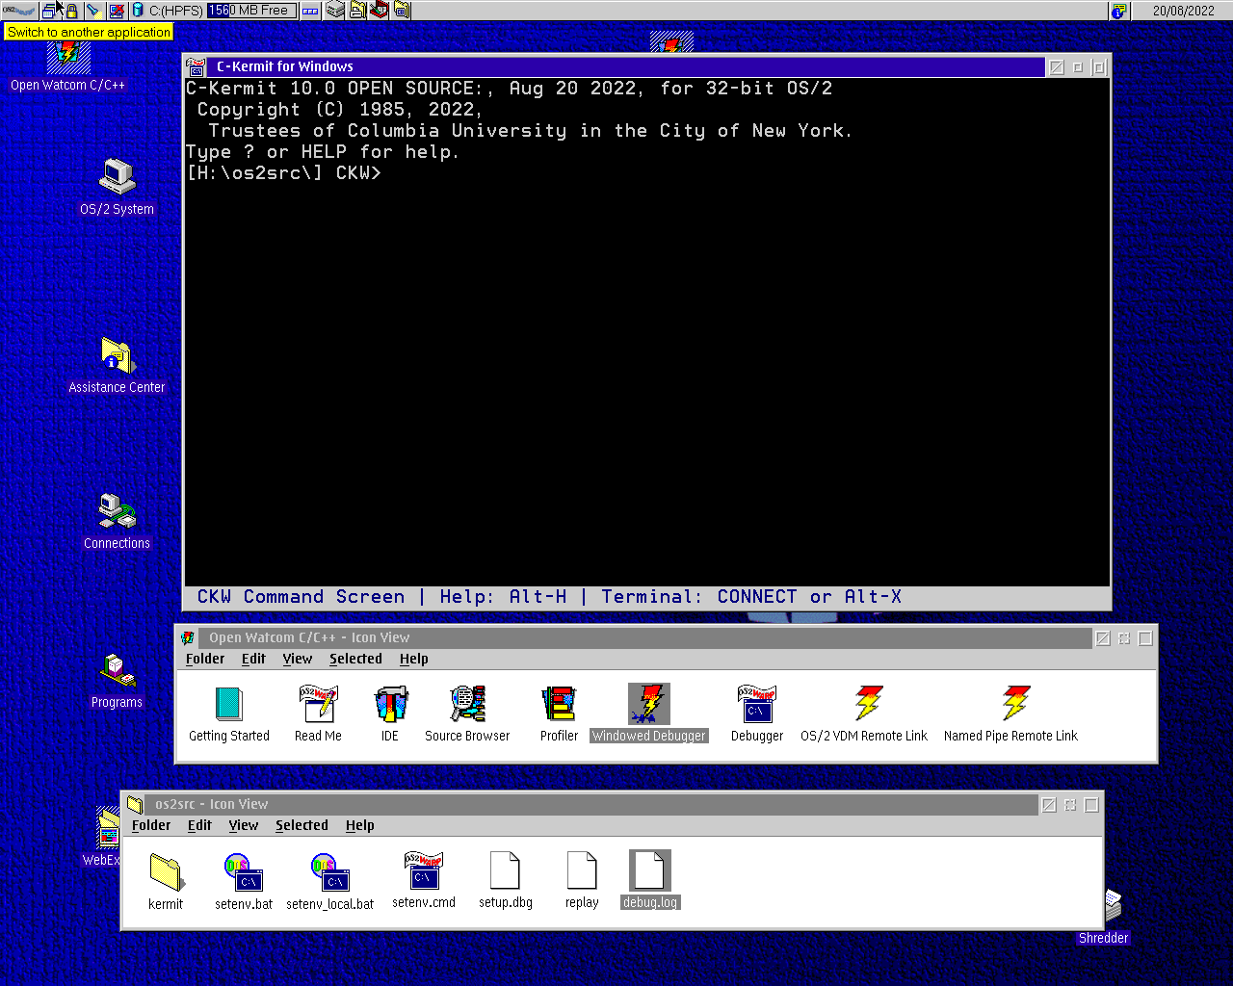The width and height of the screenshot is (1233, 986).
Task: Open the printer folder tray icon
Action: 357,11
